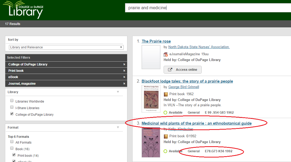
Task: Collapse the Format filter section
Action: (118, 127)
